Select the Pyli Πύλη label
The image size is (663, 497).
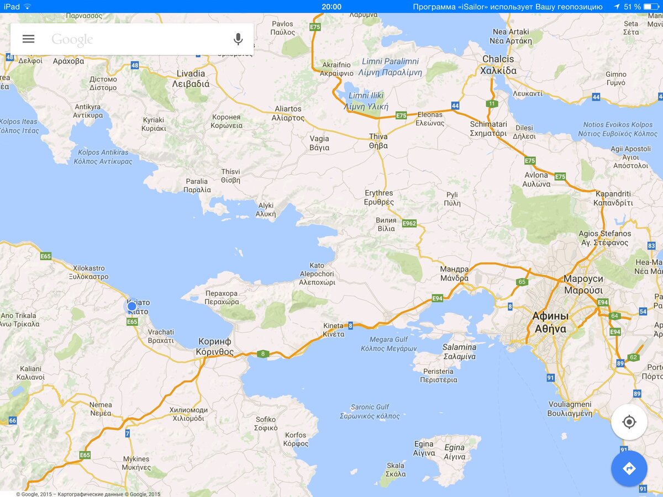pyautogui.click(x=452, y=199)
